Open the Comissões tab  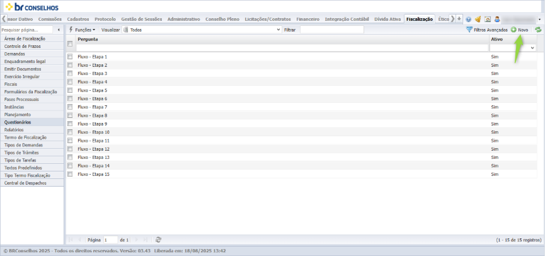(50, 19)
